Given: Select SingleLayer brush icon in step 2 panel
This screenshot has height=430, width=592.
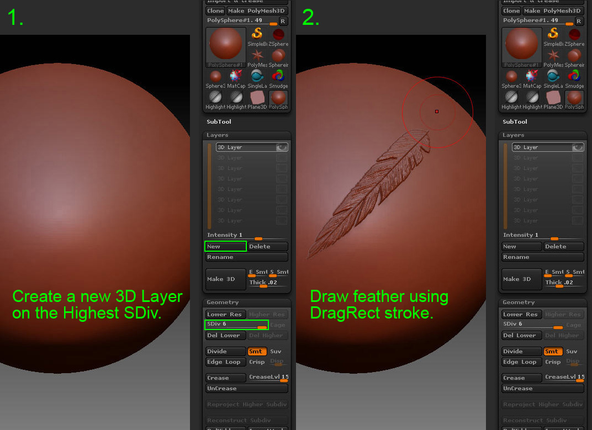Looking at the screenshot, I should (x=553, y=79).
